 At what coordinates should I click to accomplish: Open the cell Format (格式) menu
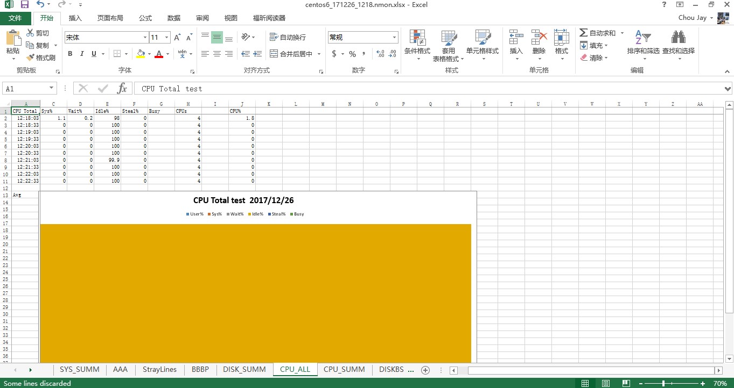tap(561, 45)
